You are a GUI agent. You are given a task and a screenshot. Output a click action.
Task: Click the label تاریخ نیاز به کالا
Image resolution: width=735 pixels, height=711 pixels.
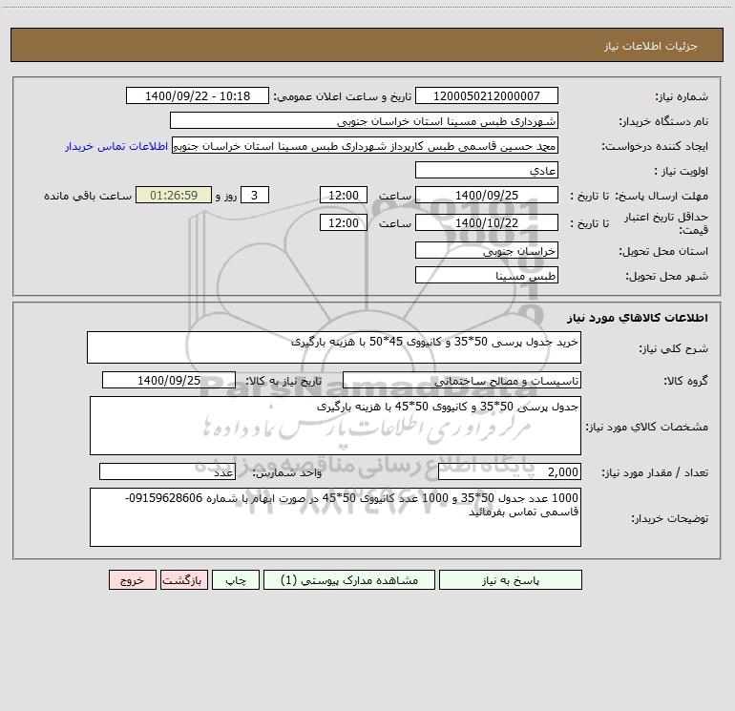pos(283,381)
